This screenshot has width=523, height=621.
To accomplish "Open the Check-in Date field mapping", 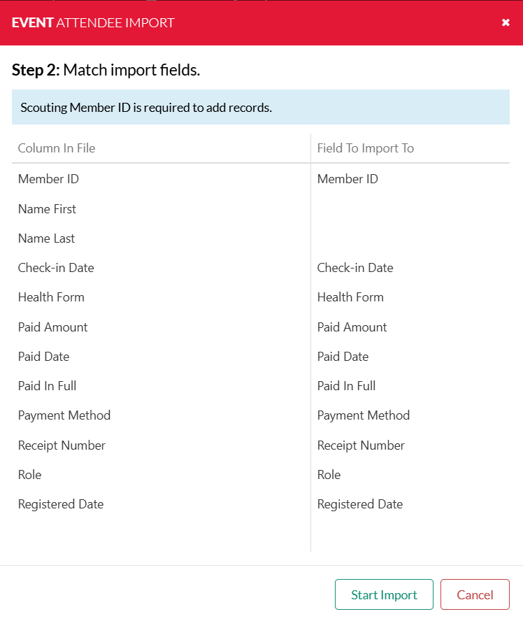I will click(355, 268).
